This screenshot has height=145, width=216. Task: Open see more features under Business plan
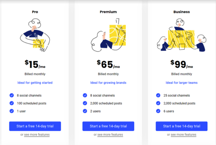point(183,135)
